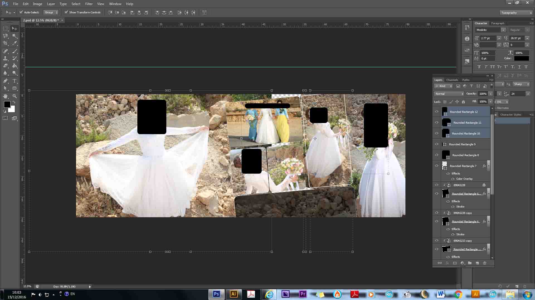
Task: Select the Pen tool
Action: (x=5, y=81)
